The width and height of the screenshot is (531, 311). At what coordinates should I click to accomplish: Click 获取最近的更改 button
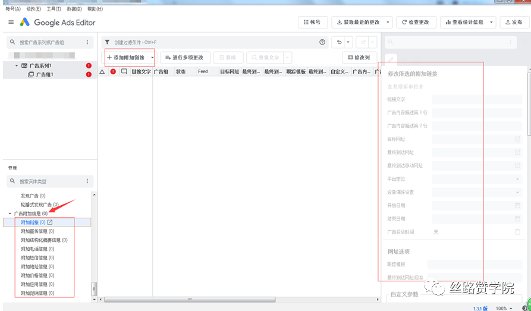[x=358, y=23]
